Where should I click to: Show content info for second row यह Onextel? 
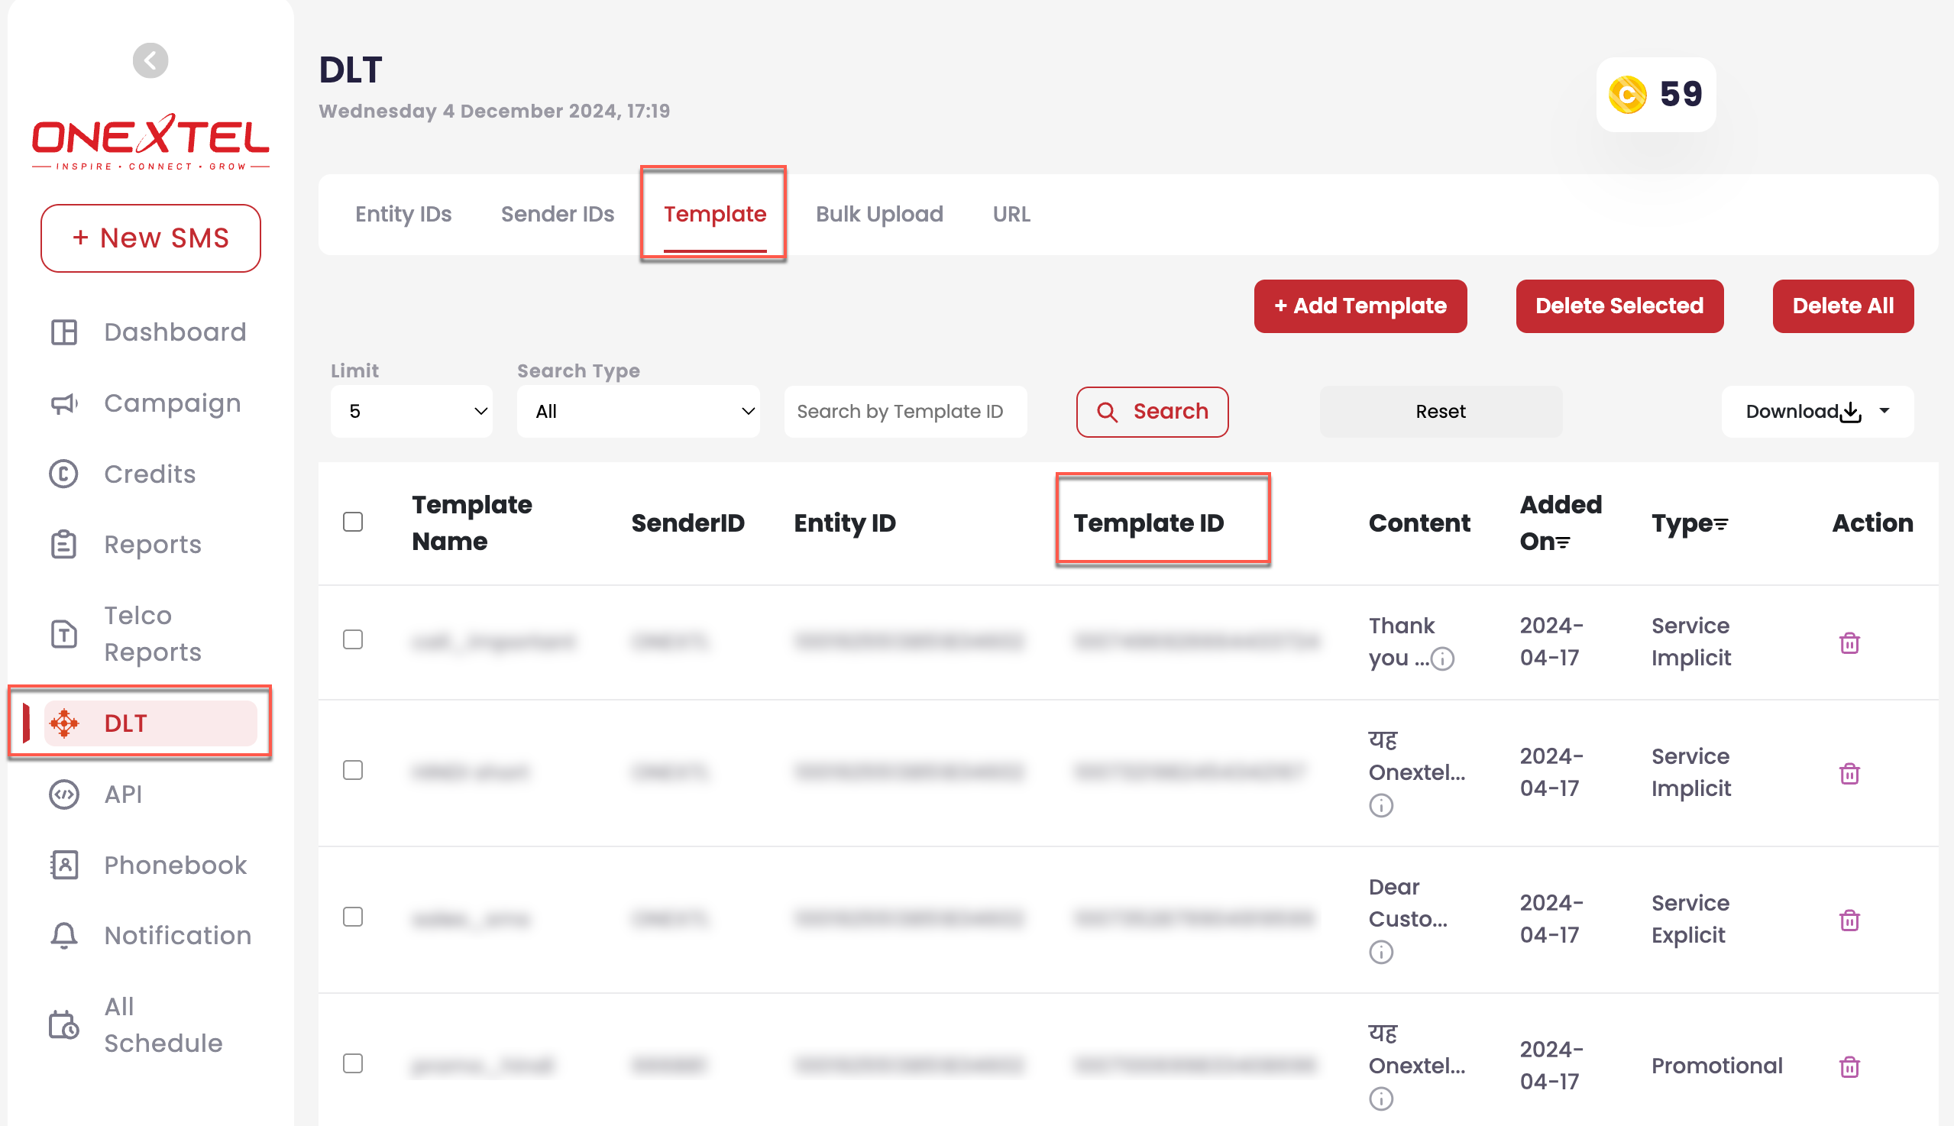(1381, 805)
